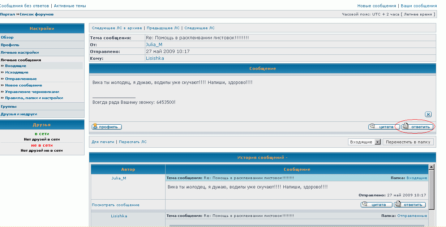
Task: Select 'Отправленные' in sidebar
Action: (21, 79)
